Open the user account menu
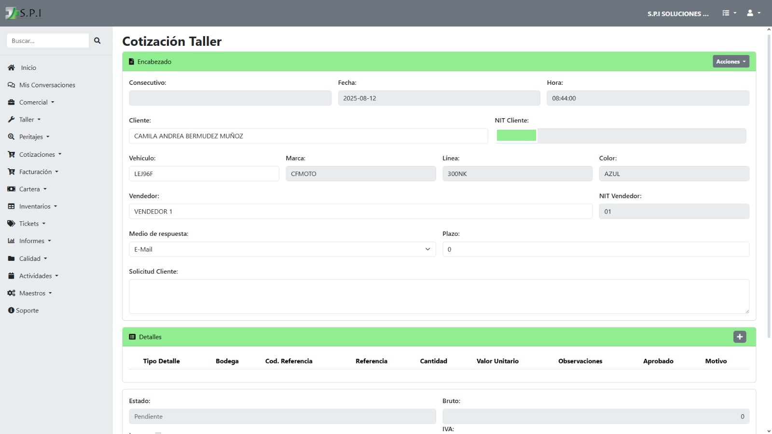This screenshot has height=434, width=772. [x=754, y=13]
